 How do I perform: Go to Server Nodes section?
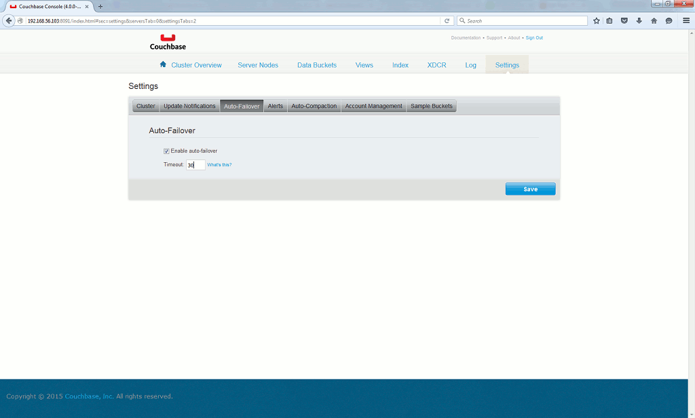pyautogui.click(x=258, y=65)
